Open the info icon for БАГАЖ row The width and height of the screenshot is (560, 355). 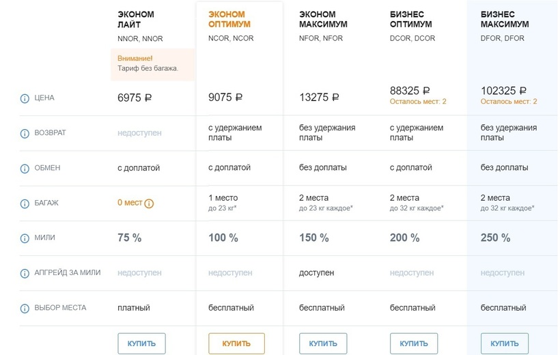coord(25,203)
